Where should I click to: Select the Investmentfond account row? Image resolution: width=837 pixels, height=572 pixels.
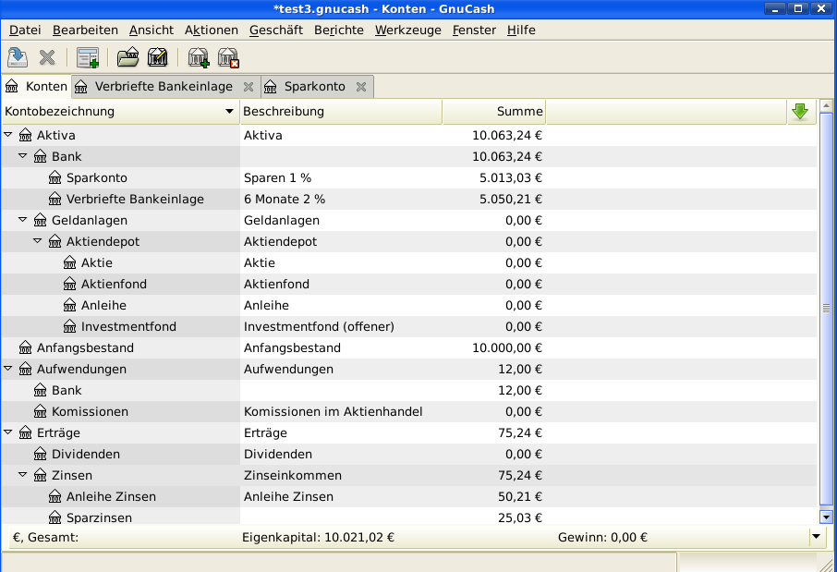(128, 326)
